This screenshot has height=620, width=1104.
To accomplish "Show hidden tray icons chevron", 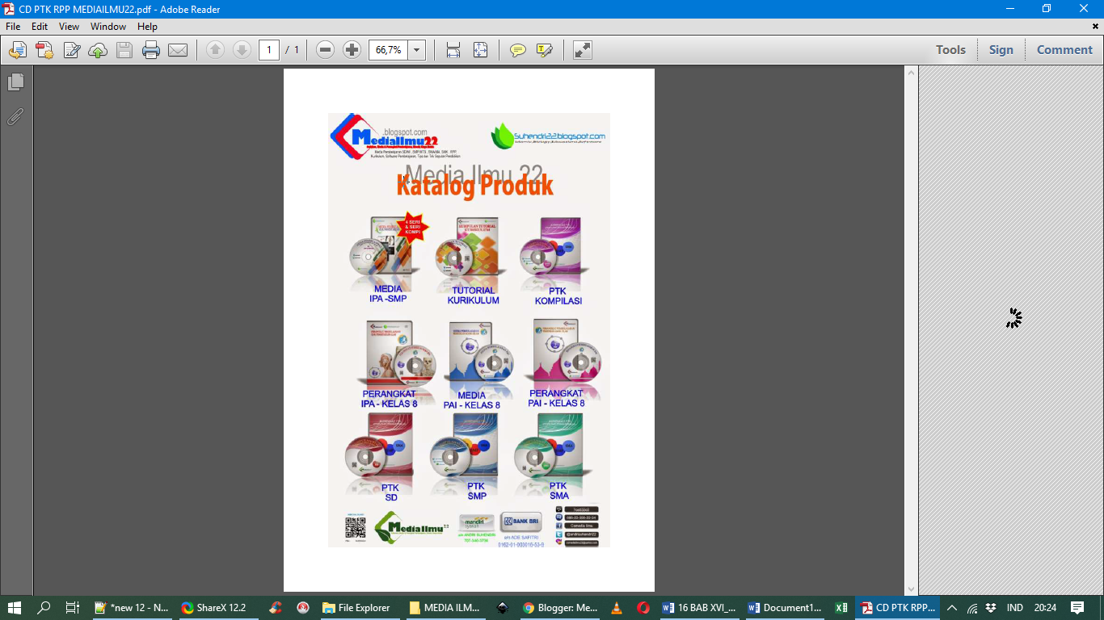I will coord(952,608).
